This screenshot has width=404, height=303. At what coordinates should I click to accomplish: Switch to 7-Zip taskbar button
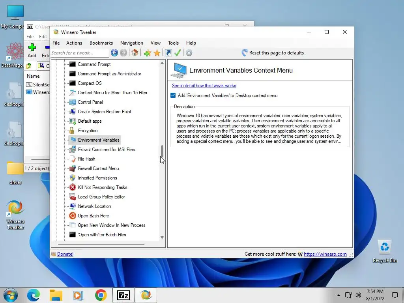(123, 295)
